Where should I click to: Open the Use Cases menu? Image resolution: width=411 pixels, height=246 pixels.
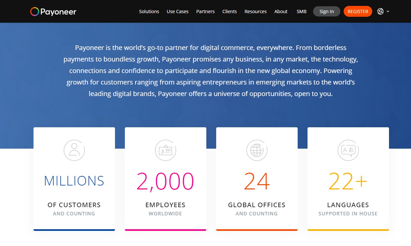coord(177,12)
